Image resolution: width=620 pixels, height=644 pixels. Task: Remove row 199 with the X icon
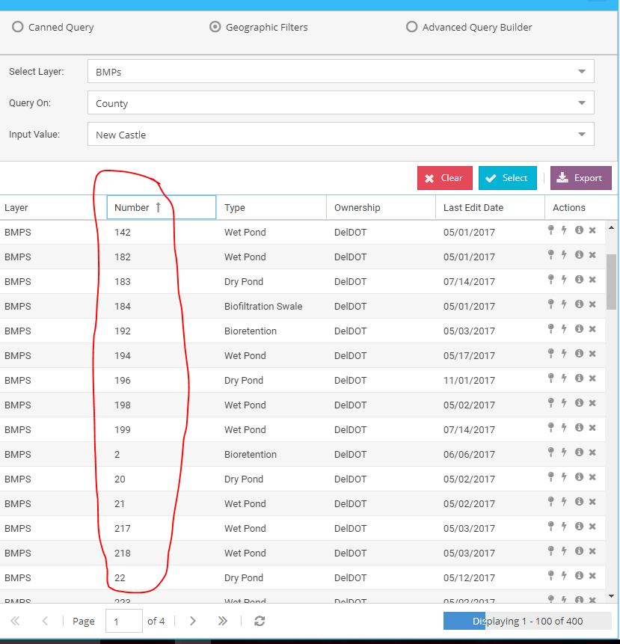point(592,428)
